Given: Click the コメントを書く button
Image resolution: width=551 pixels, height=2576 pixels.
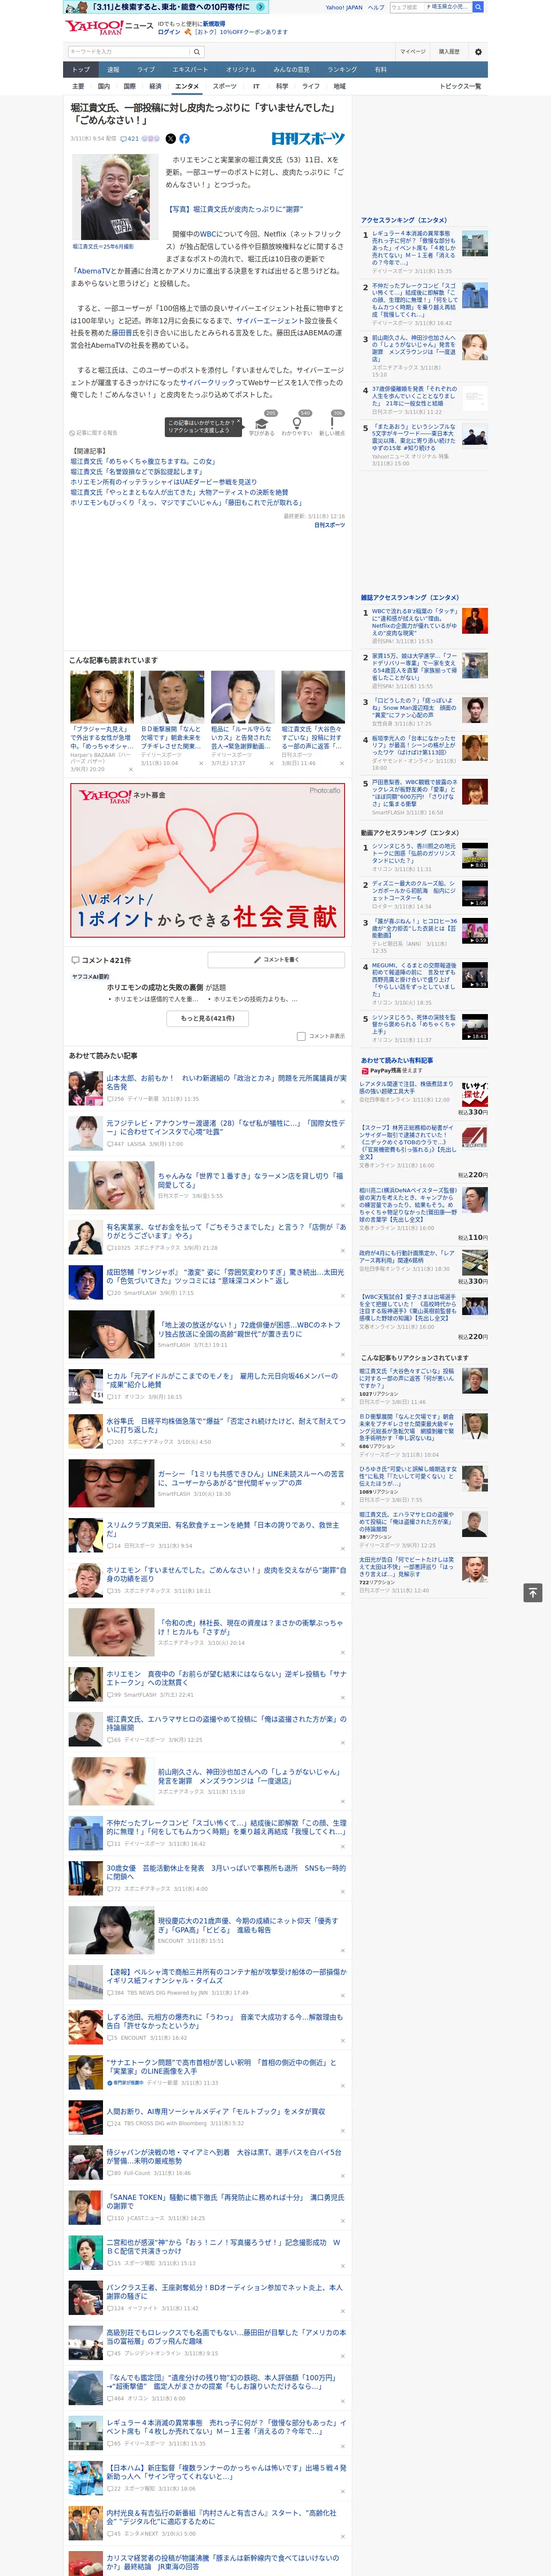Looking at the screenshot, I should (x=276, y=959).
